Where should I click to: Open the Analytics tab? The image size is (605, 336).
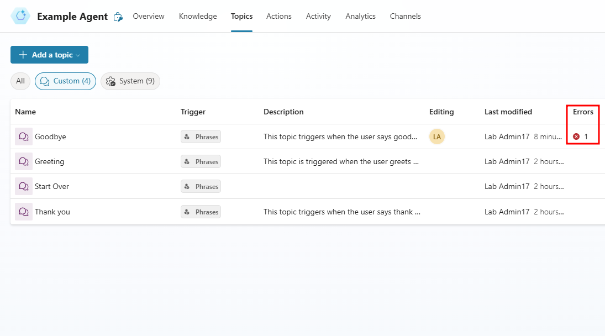click(360, 16)
